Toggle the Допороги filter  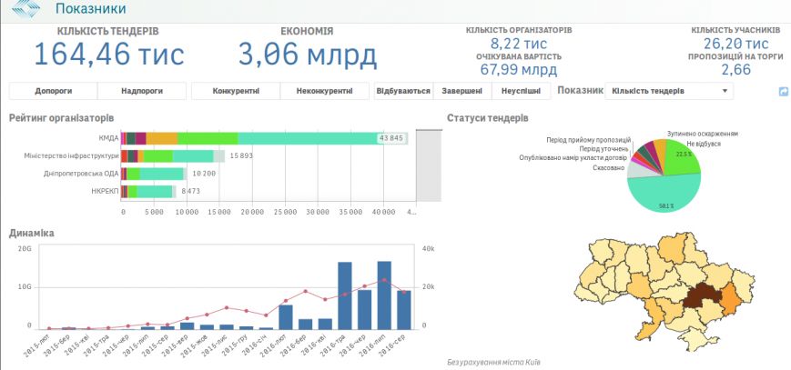pos(54,91)
